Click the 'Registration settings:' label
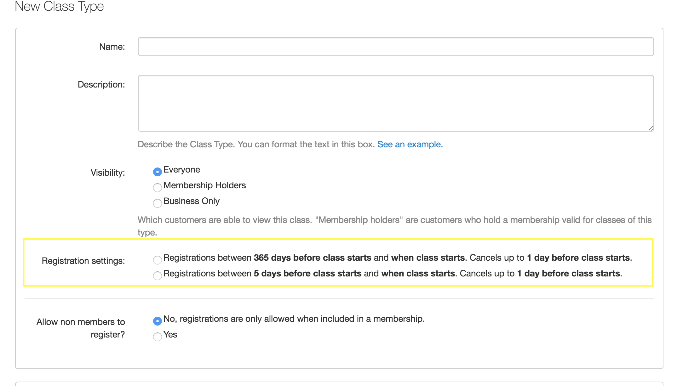This screenshot has height=386, width=700. 83,261
